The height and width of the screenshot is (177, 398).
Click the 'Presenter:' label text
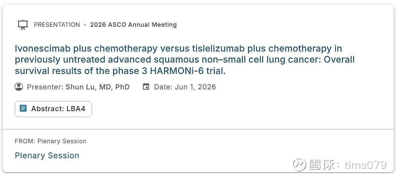(45, 87)
